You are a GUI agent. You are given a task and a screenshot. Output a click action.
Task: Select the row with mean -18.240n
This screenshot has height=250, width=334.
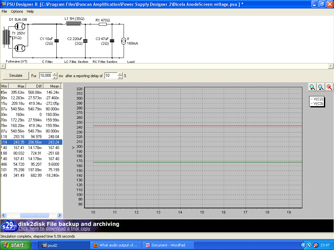(31, 175)
